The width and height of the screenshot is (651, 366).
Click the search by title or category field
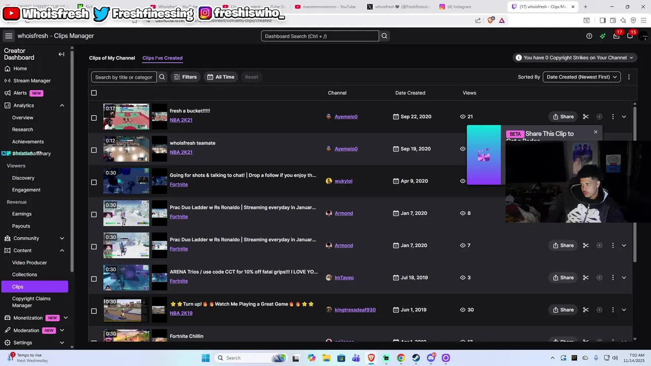click(124, 77)
